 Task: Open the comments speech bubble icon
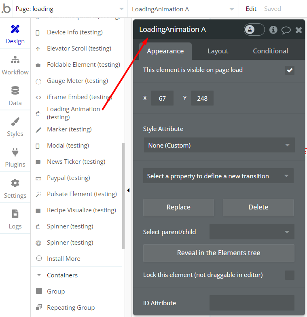point(286,30)
